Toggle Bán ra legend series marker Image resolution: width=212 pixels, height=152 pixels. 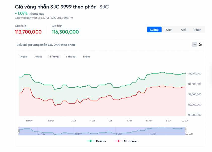[91, 141]
